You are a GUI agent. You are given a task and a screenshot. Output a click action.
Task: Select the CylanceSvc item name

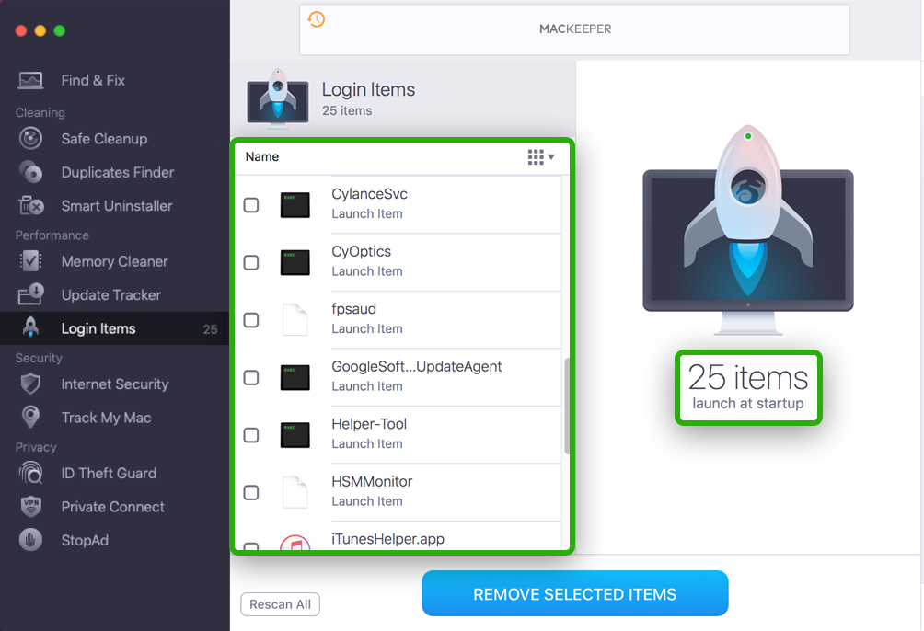point(369,194)
